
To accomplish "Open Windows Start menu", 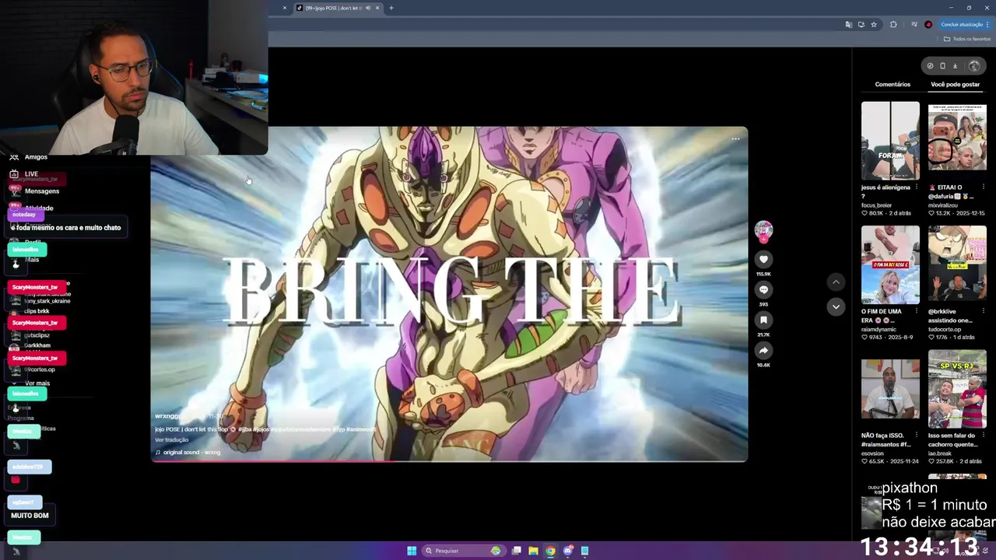I will click(412, 551).
